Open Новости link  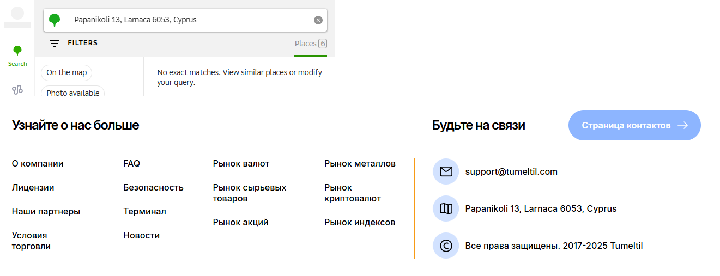pyautogui.click(x=142, y=235)
